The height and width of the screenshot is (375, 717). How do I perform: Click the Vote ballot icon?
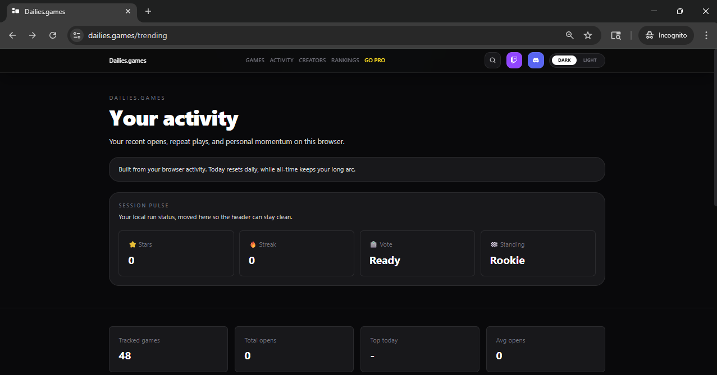click(373, 244)
